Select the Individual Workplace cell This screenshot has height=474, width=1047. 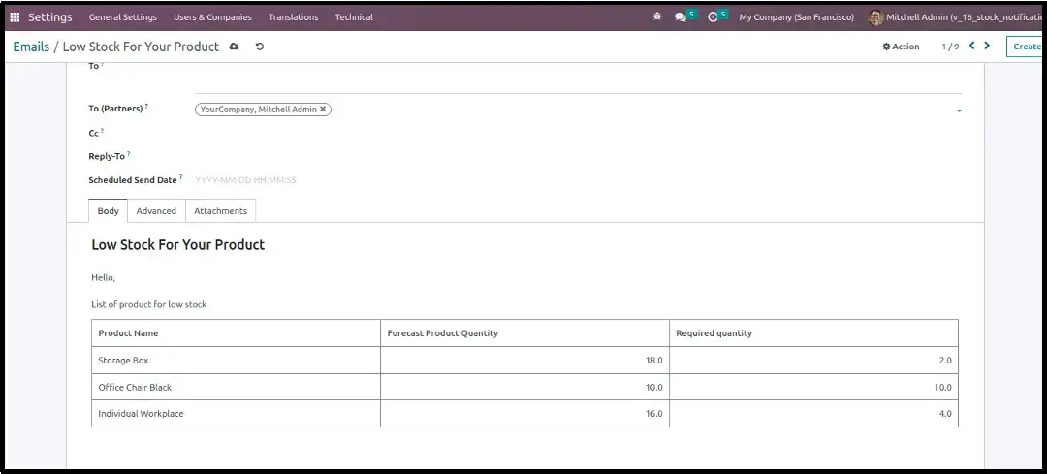tap(236, 414)
